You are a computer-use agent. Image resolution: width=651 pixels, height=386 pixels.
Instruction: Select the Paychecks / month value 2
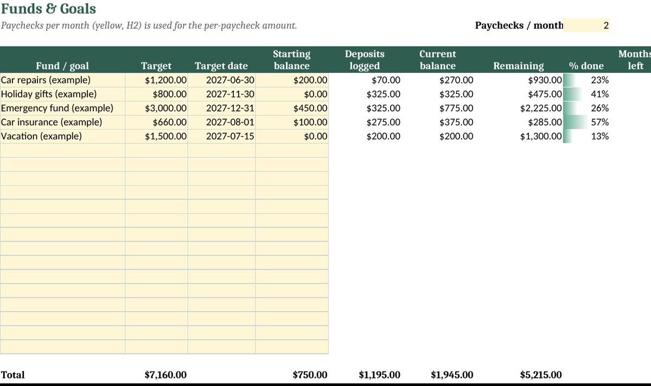point(586,25)
